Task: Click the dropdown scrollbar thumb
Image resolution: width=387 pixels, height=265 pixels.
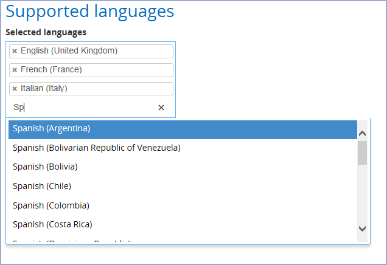Action: [362, 153]
